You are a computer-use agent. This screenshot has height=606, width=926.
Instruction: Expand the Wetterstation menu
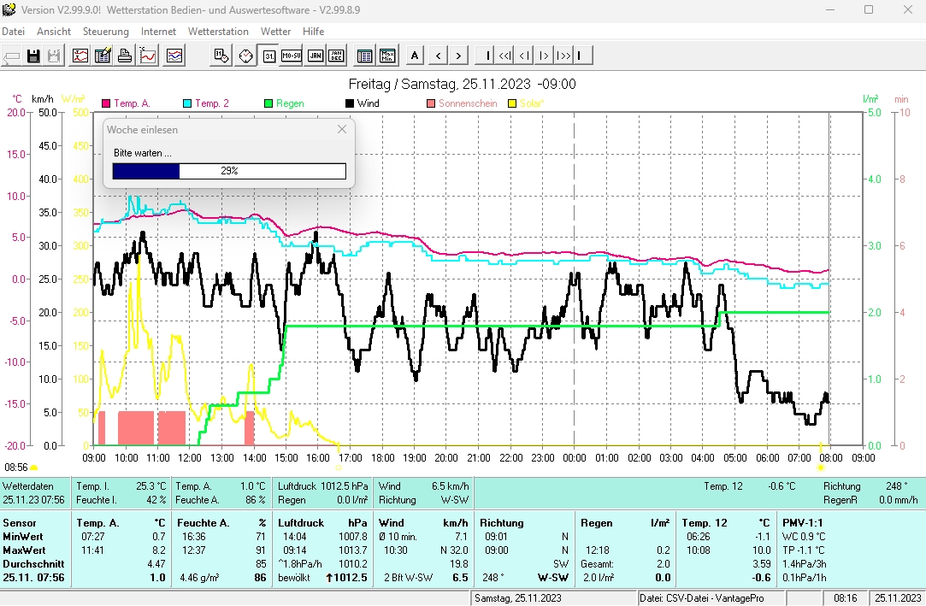[x=218, y=32]
